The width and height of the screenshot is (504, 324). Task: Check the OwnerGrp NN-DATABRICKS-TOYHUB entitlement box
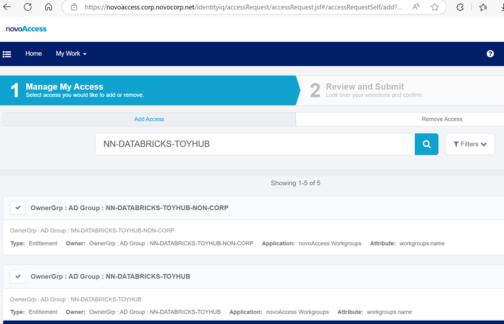click(x=18, y=277)
